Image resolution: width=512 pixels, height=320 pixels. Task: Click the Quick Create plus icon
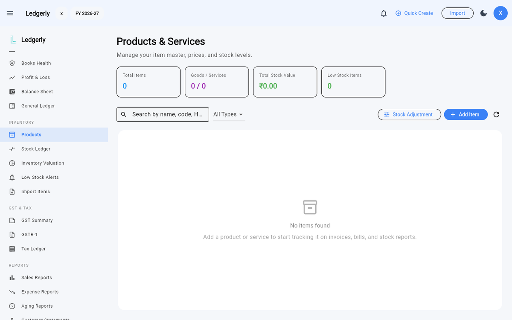[399, 13]
